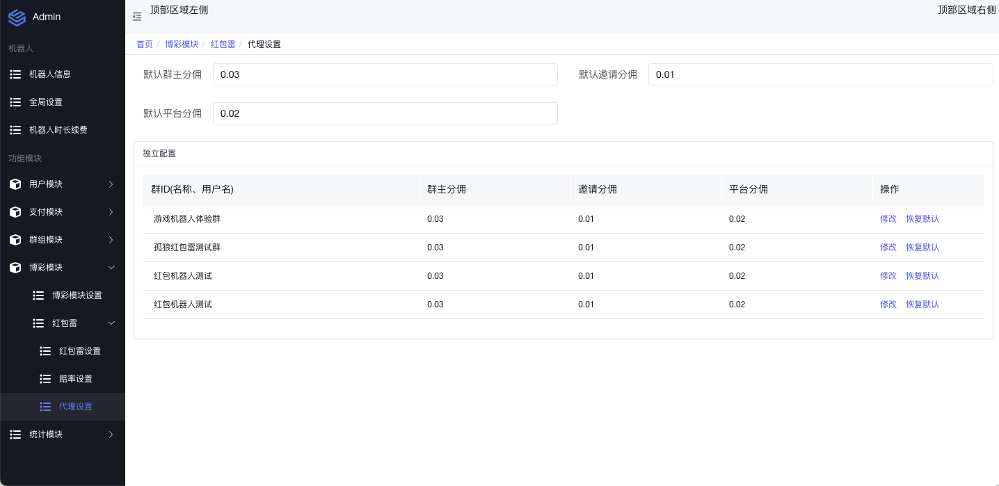Image resolution: width=999 pixels, height=486 pixels.
Task: Go to 首页 breadcrumb link
Action: (x=145, y=44)
